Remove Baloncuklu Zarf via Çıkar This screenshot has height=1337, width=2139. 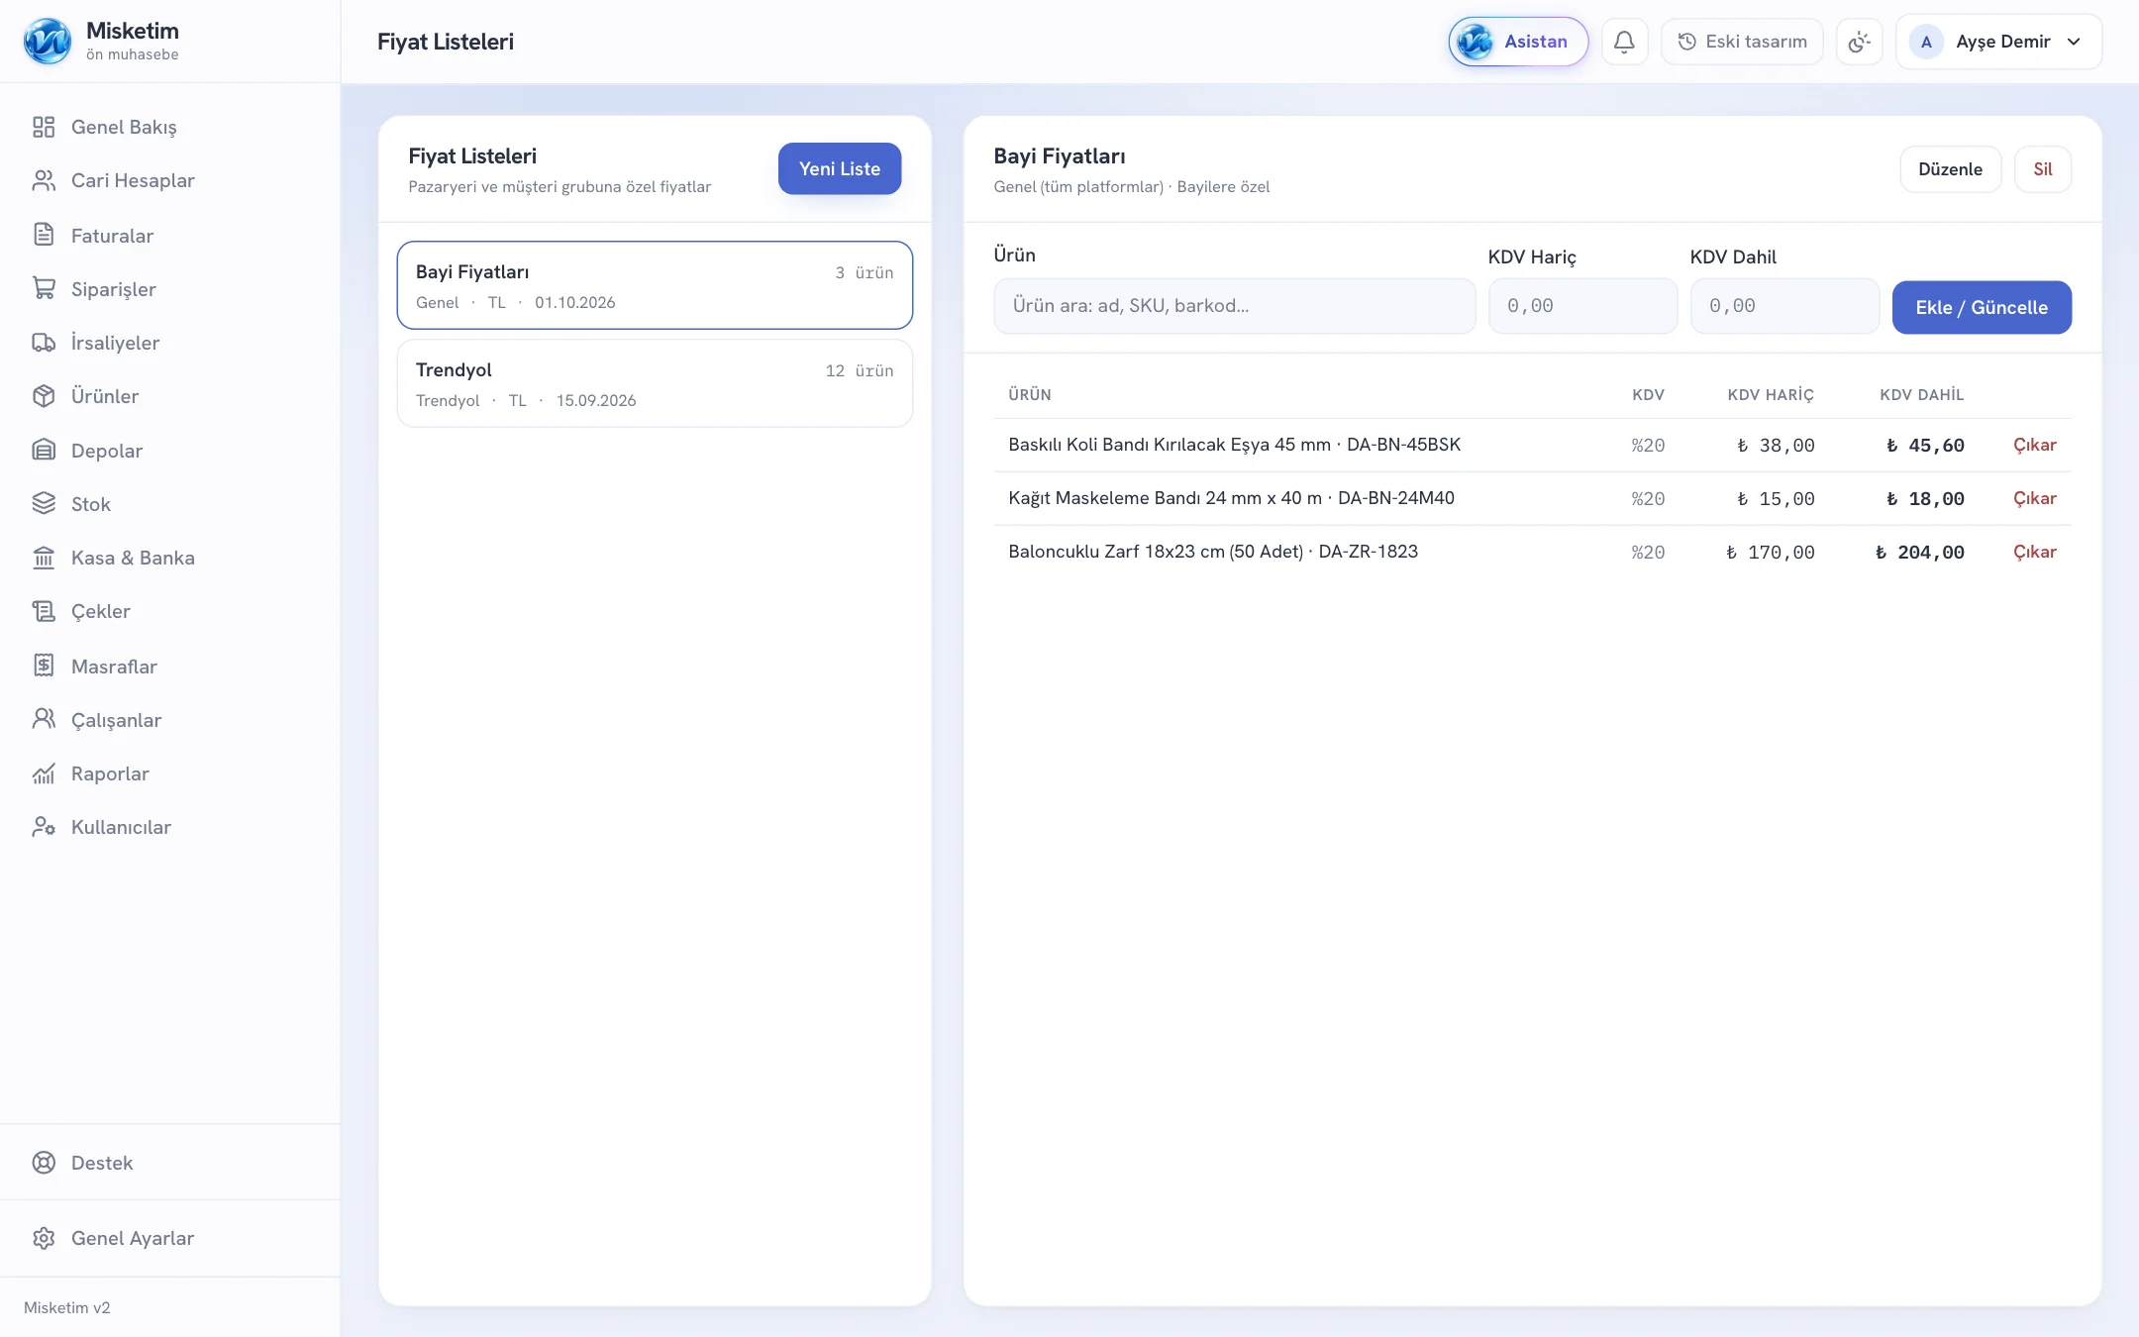point(2034,552)
